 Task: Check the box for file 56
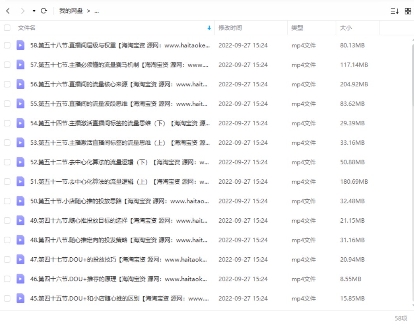click(7, 84)
